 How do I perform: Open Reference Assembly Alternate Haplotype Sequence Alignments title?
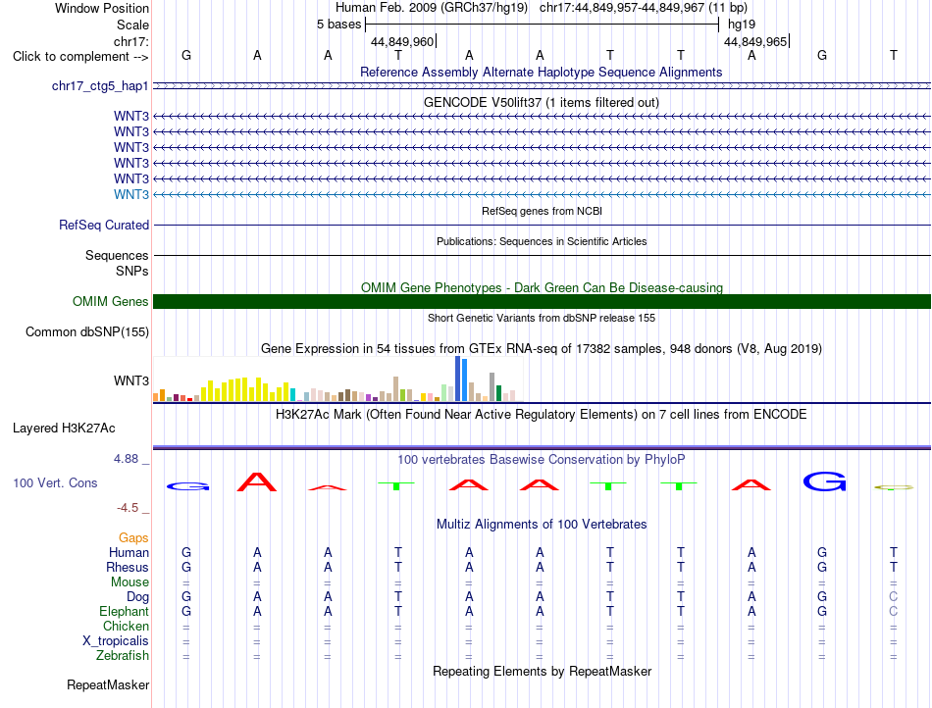pos(541,72)
